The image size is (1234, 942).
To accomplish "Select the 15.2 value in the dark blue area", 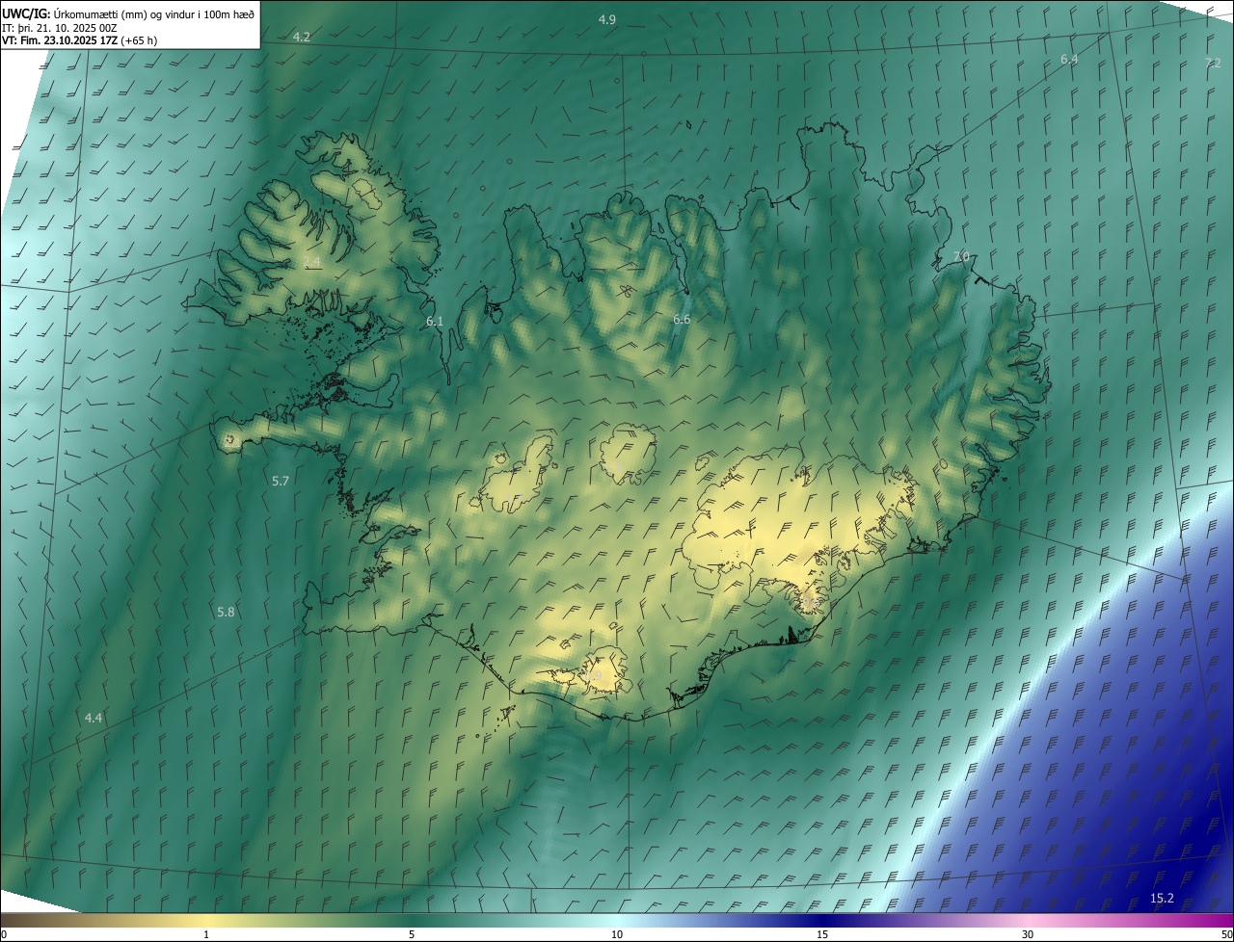I will pyautogui.click(x=1163, y=899).
